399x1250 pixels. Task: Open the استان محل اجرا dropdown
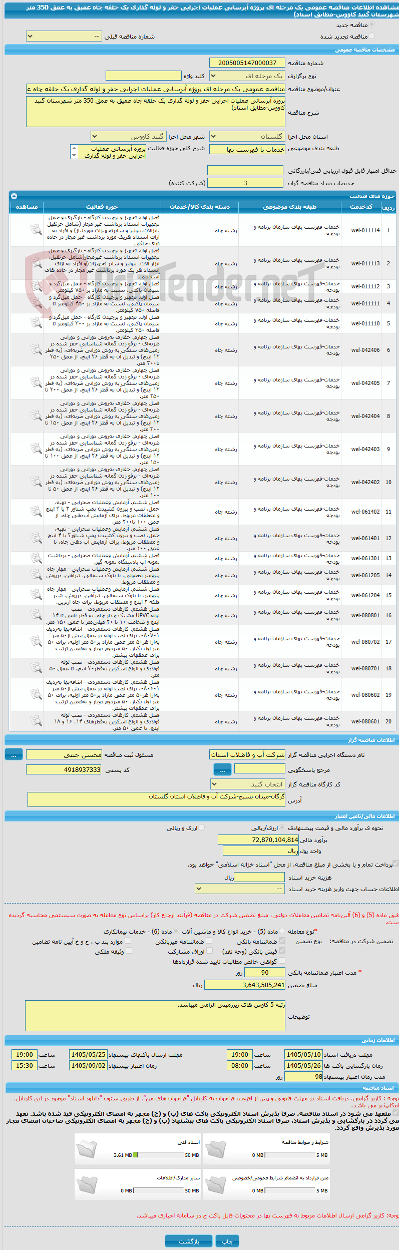tap(247, 136)
